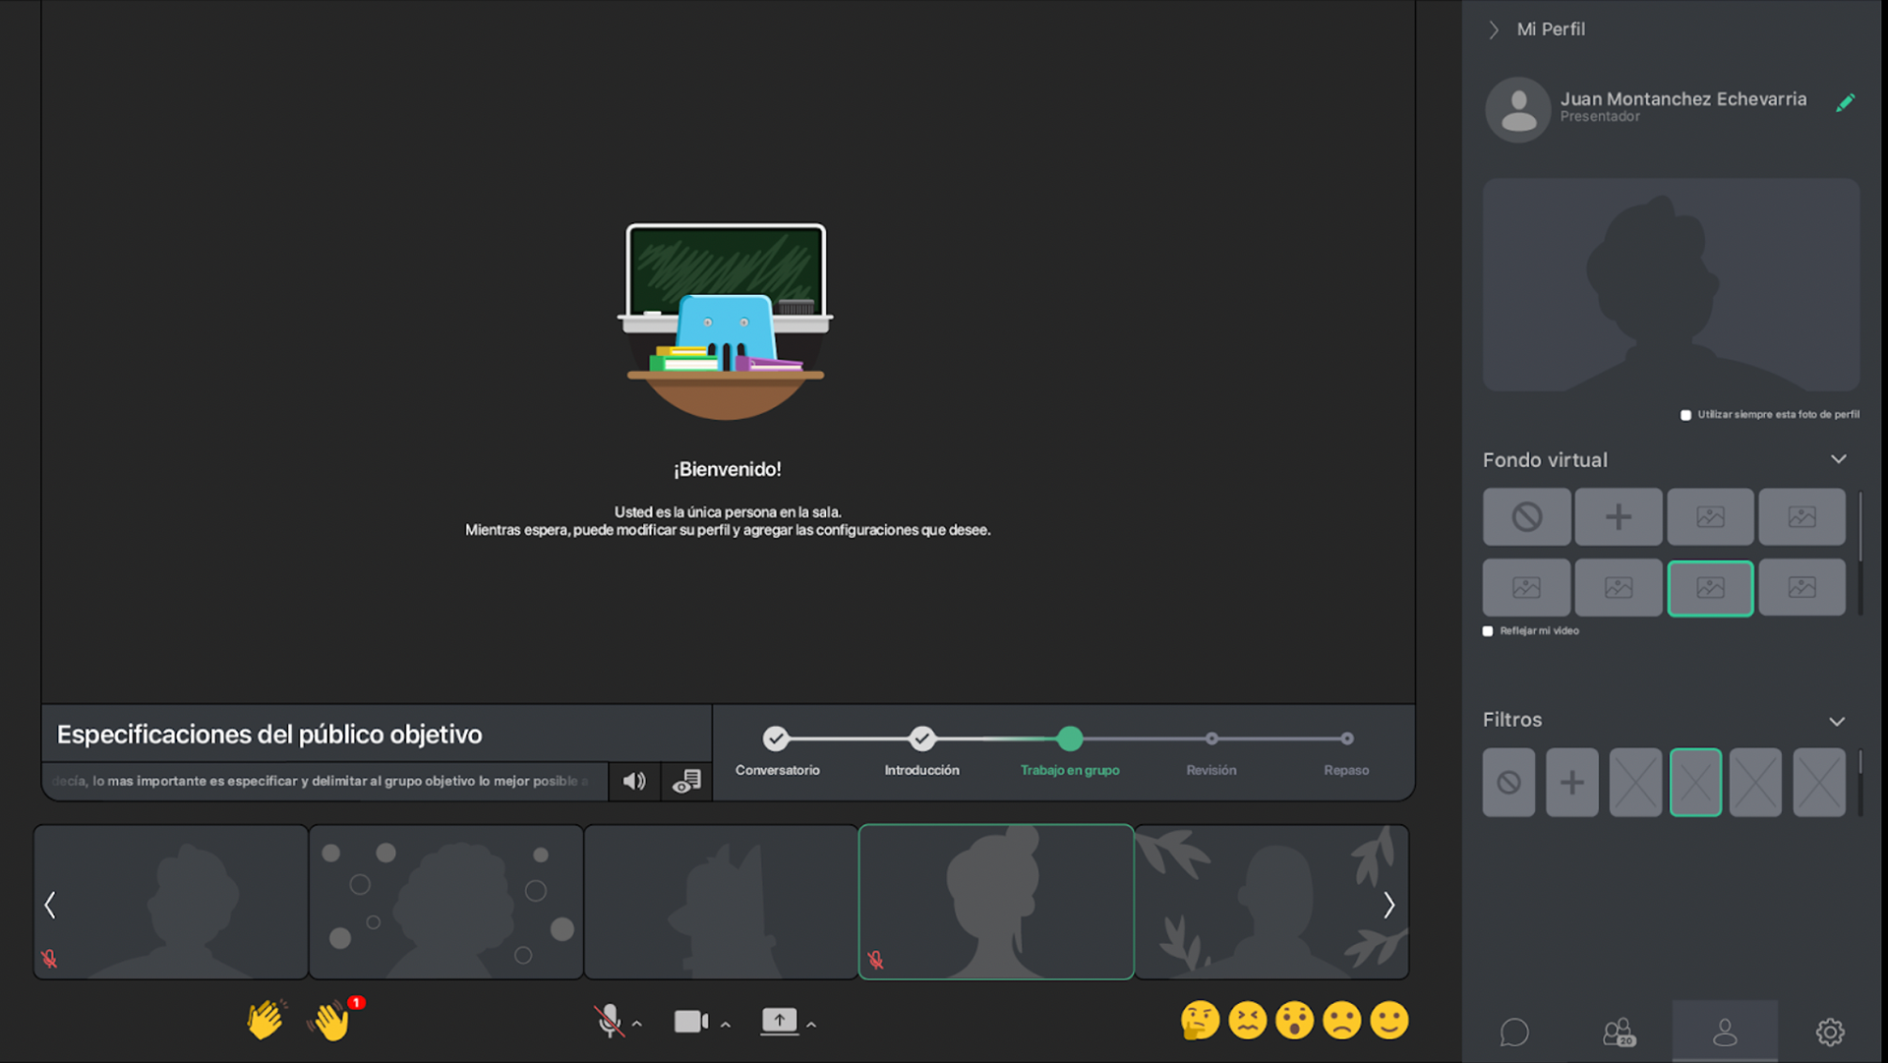Open microphone options arrow
The width and height of the screenshot is (1888, 1063).
(637, 1025)
